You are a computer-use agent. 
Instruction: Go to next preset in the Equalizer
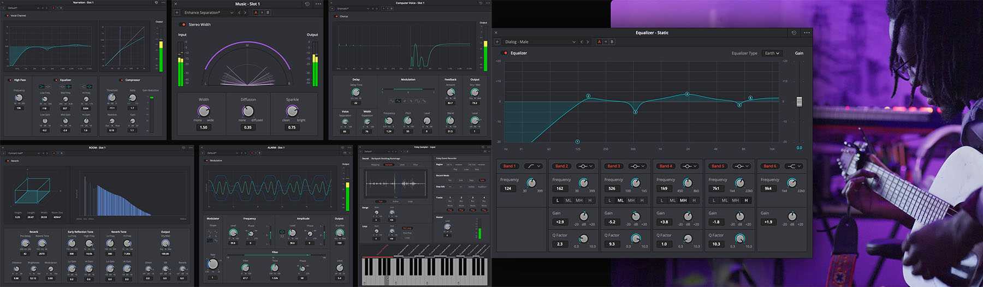[588, 42]
